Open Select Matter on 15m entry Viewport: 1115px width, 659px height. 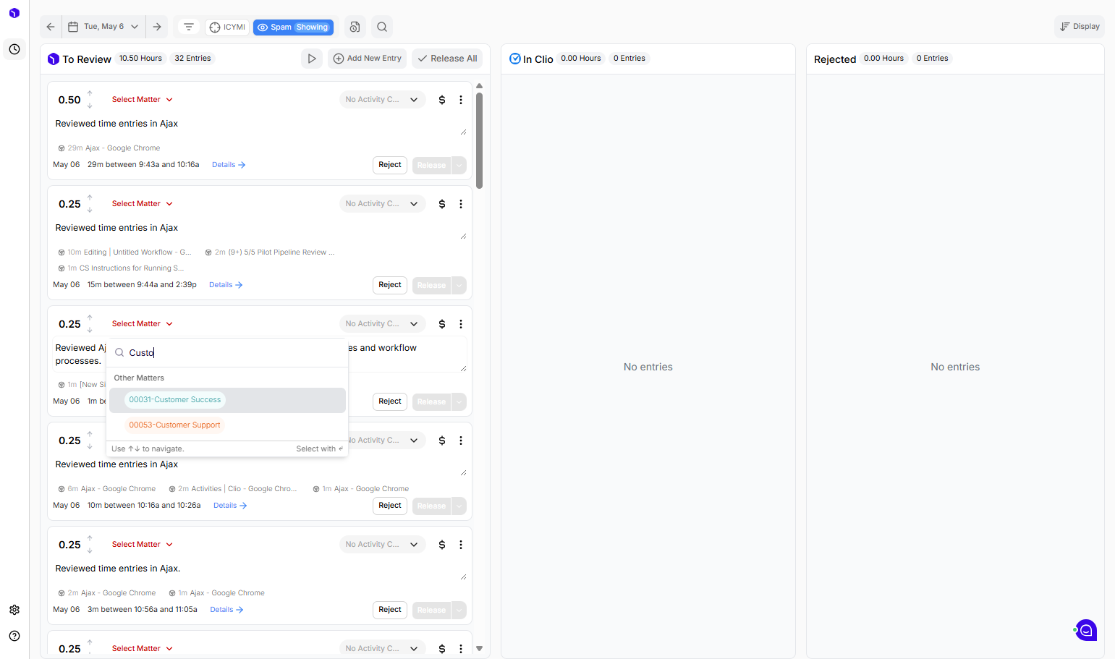[143, 204]
